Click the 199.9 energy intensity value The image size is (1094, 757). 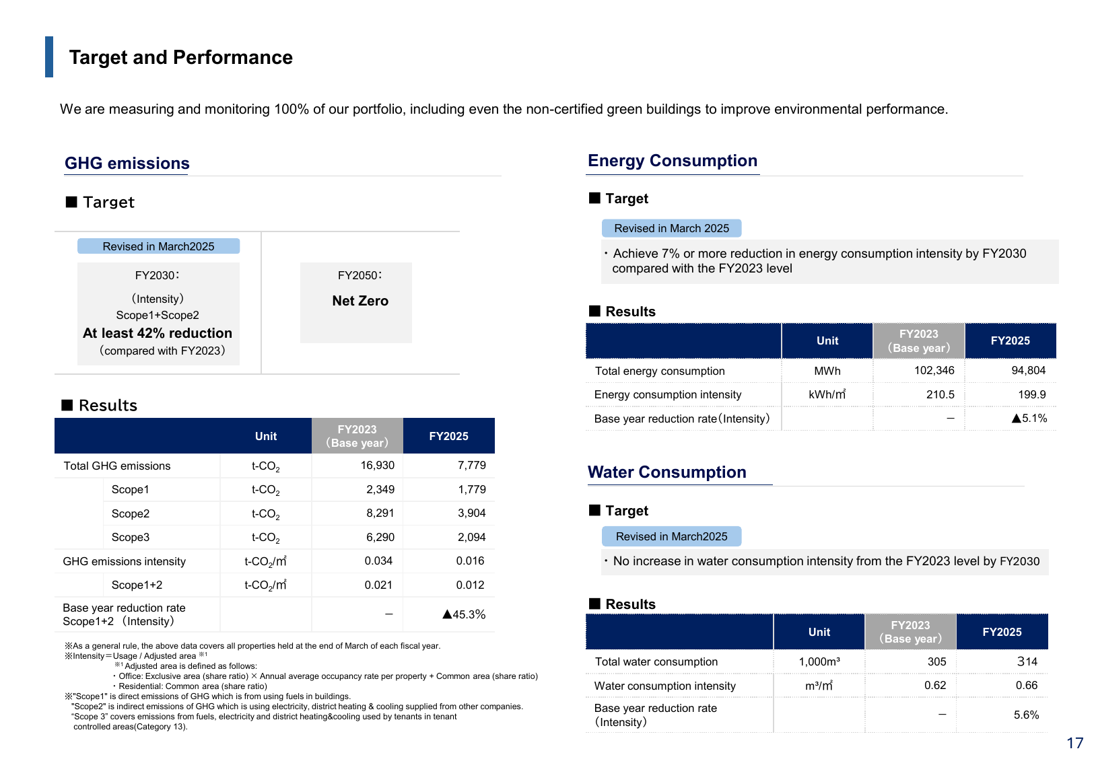(x=1032, y=395)
